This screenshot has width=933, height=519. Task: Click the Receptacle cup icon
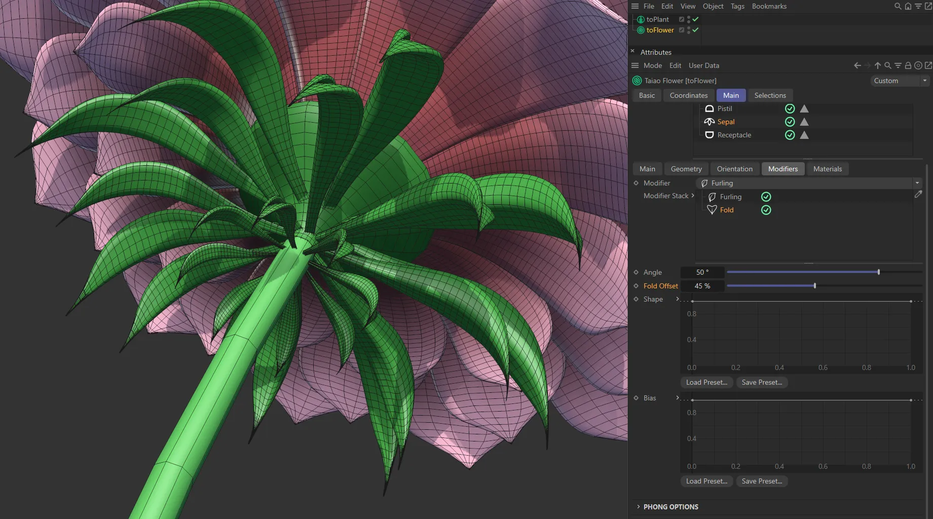coord(709,135)
